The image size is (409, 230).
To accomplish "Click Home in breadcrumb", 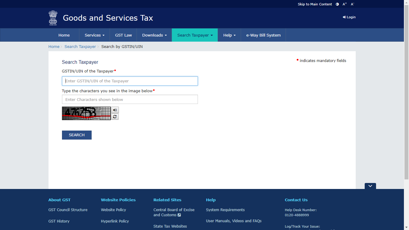I will click(54, 46).
